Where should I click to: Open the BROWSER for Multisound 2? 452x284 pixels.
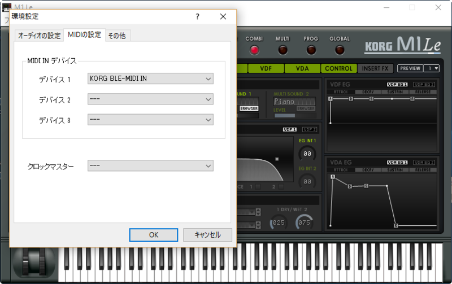[x=306, y=108]
